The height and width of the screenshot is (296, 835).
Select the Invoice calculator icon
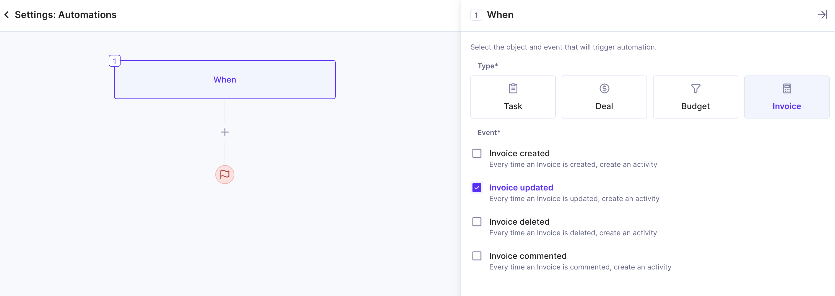(x=787, y=88)
